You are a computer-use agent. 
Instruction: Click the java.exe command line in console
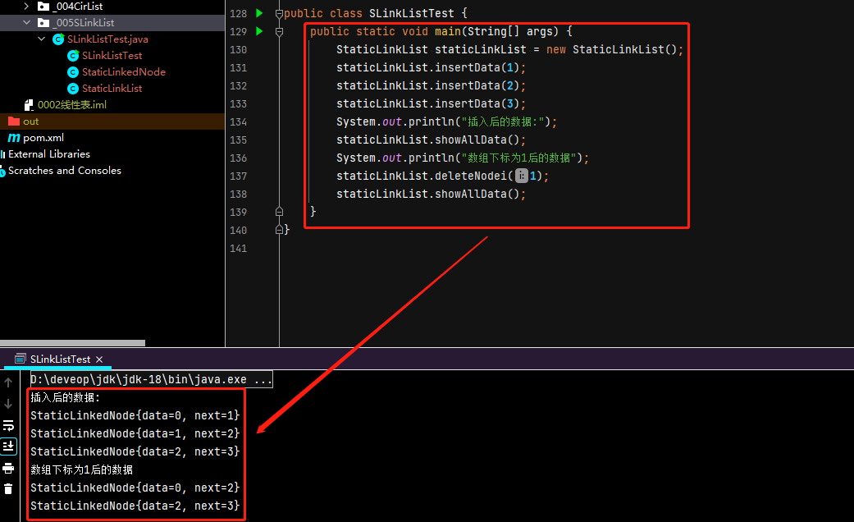151,379
